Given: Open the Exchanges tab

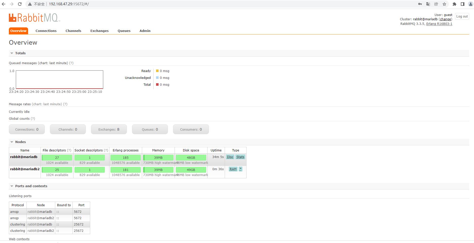Looking at the screenshot, I should 100,31.
